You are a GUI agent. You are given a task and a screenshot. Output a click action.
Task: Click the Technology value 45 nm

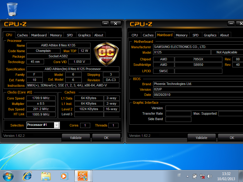coord(35,62)
